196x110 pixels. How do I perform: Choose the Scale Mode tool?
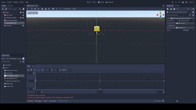point(38,9)
